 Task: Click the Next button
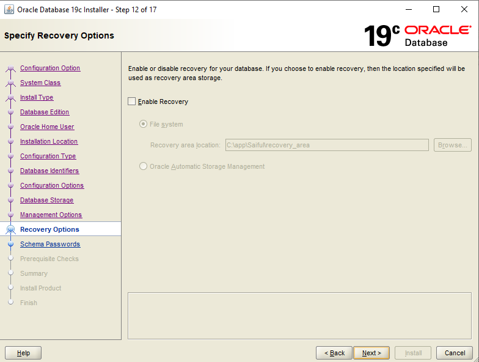[371, 353]
